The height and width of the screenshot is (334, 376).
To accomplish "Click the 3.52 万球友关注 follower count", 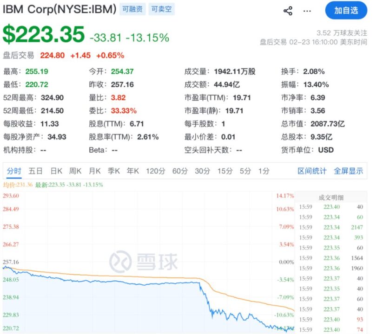I will 342,33.
